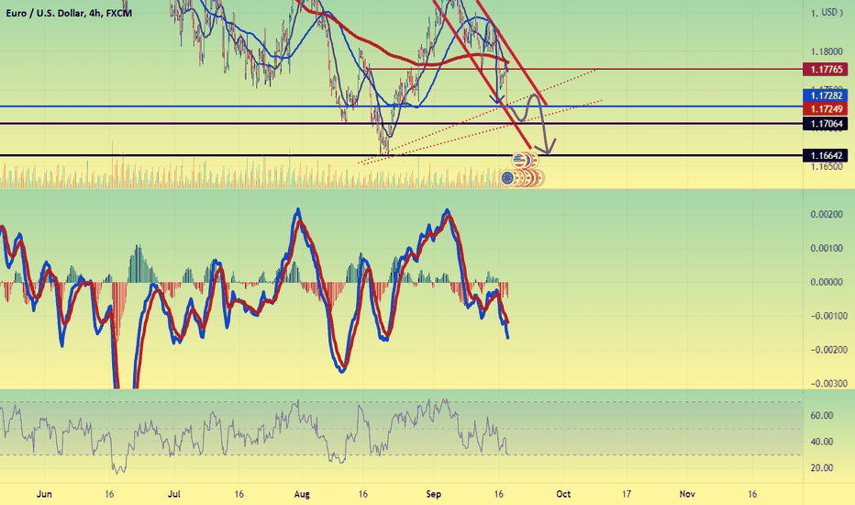Click the 20.00 RSI axis value
The image size is (855, 505).
[822, 468]
